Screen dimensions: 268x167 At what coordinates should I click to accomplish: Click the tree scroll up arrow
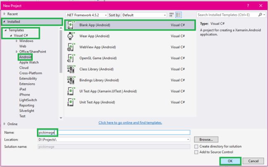pos(61,28)
